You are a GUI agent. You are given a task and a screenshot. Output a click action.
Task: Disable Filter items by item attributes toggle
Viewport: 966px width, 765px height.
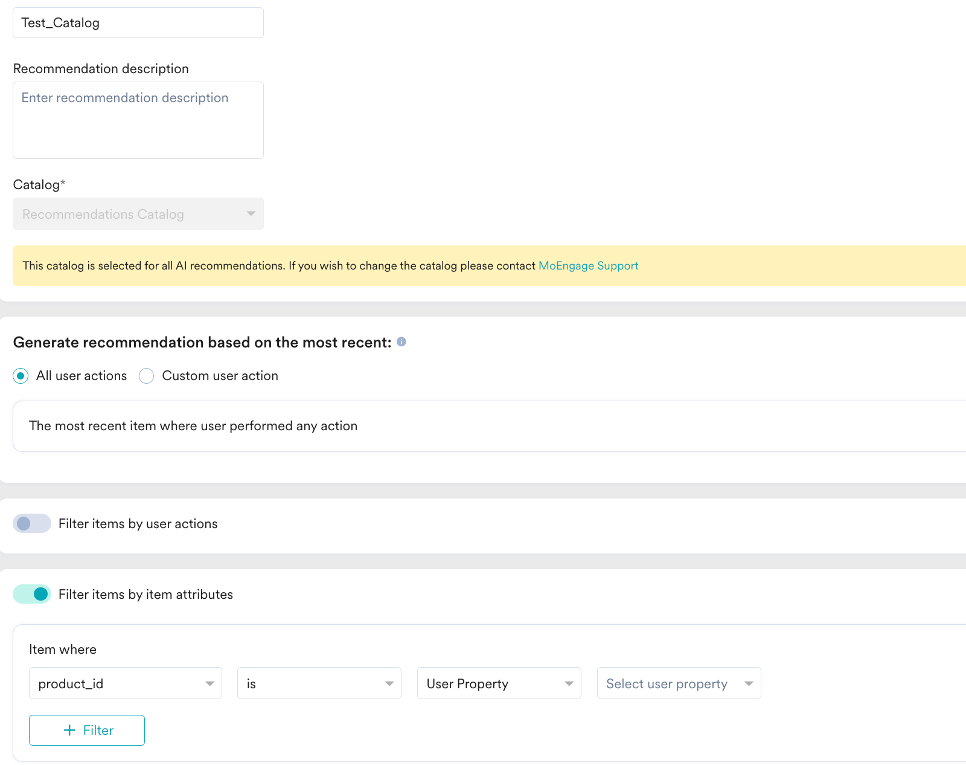click(x=32, y=594)
